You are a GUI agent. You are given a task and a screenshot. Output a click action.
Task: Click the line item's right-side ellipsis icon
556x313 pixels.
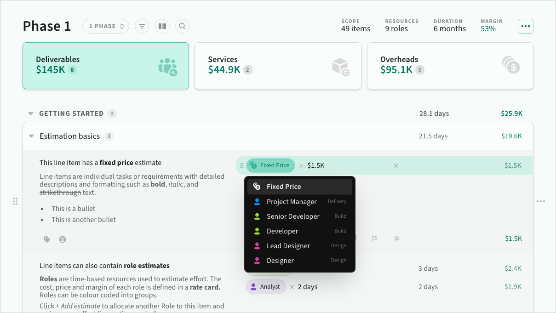point(540,201)
